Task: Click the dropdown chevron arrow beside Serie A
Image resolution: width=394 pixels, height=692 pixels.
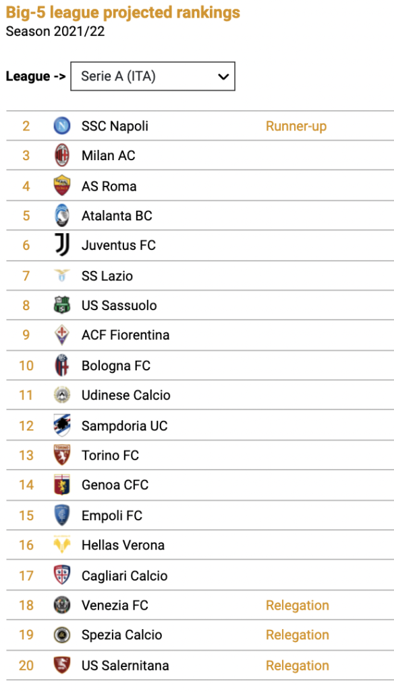Action: coord(223,77)
